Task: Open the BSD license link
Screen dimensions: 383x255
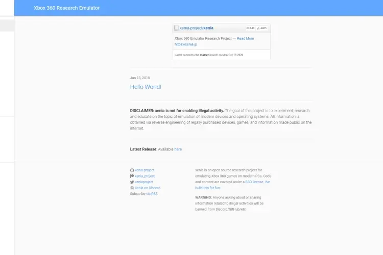Action: coord(254,182)
